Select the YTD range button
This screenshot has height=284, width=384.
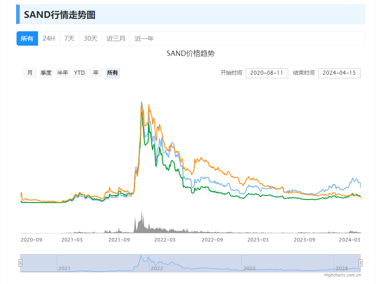click(79, 73)
